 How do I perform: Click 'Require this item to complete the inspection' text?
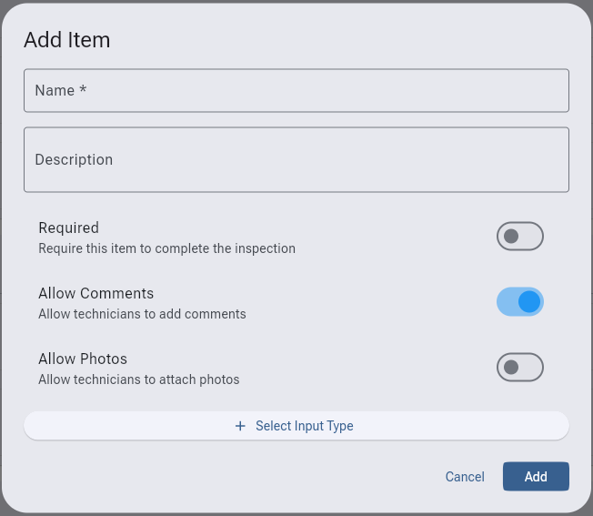[x=166, y=248]
